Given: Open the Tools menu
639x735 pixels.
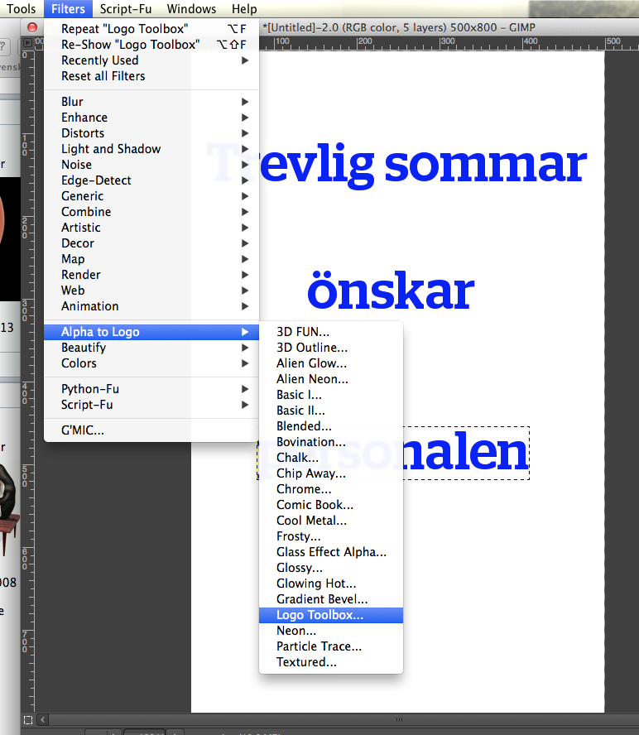Looking at the screenshot, I should pyautogui.click(x=21, y=9).
